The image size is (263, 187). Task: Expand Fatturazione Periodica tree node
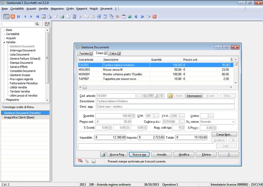[x=8, y=83]
